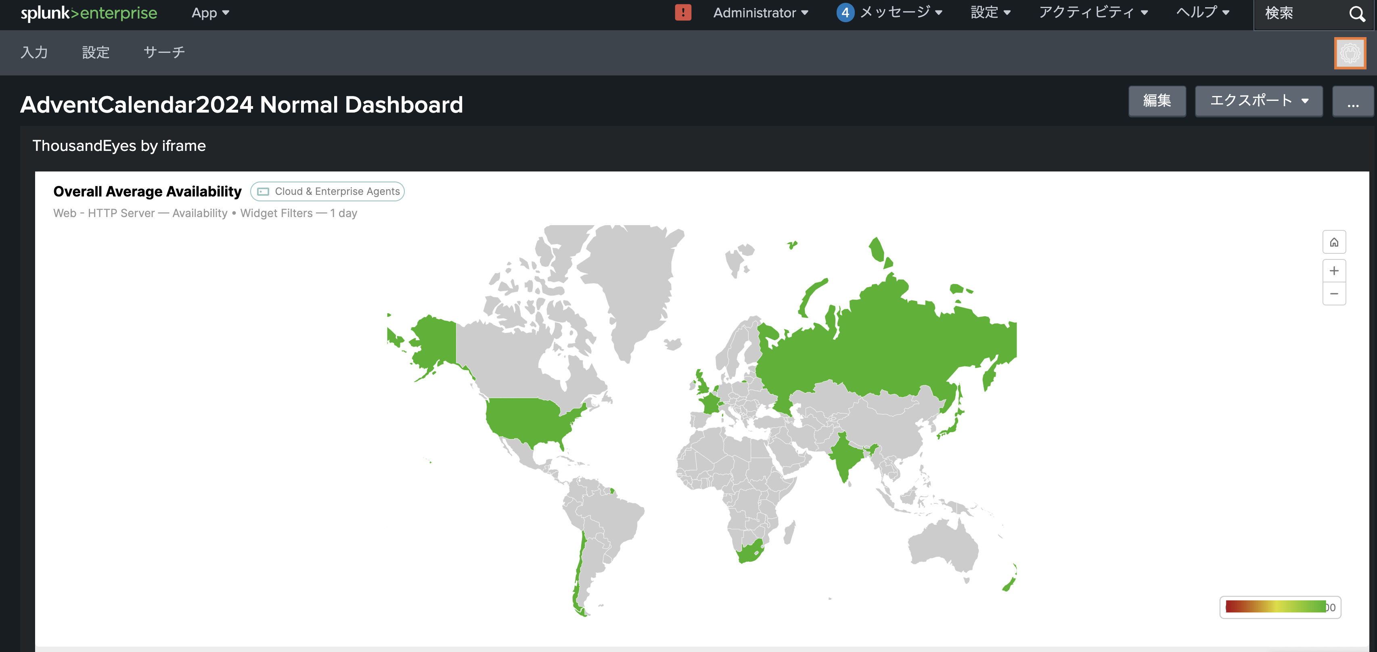Expand the Administrator user menu
The width and height of the screenshot is (1377, 652).
(760, 13)
